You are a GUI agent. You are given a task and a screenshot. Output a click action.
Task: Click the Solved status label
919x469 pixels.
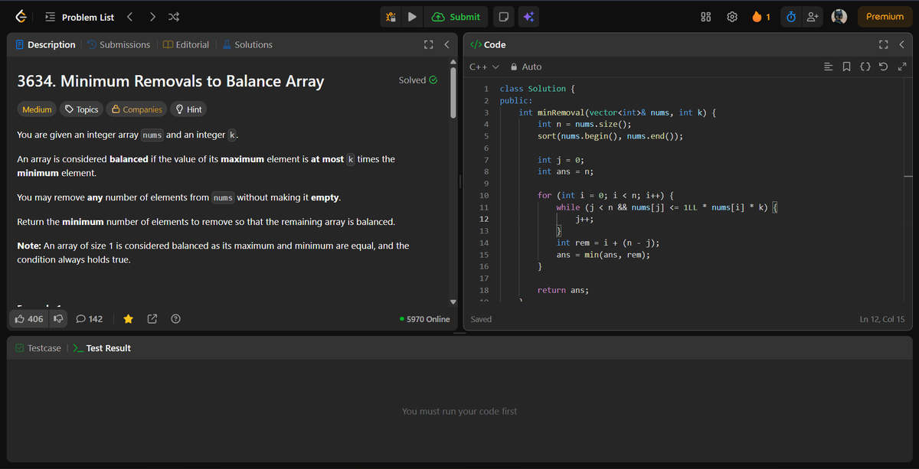[x=418, y=80]
